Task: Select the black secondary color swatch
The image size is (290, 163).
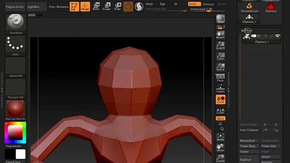Action: [10, 154]
